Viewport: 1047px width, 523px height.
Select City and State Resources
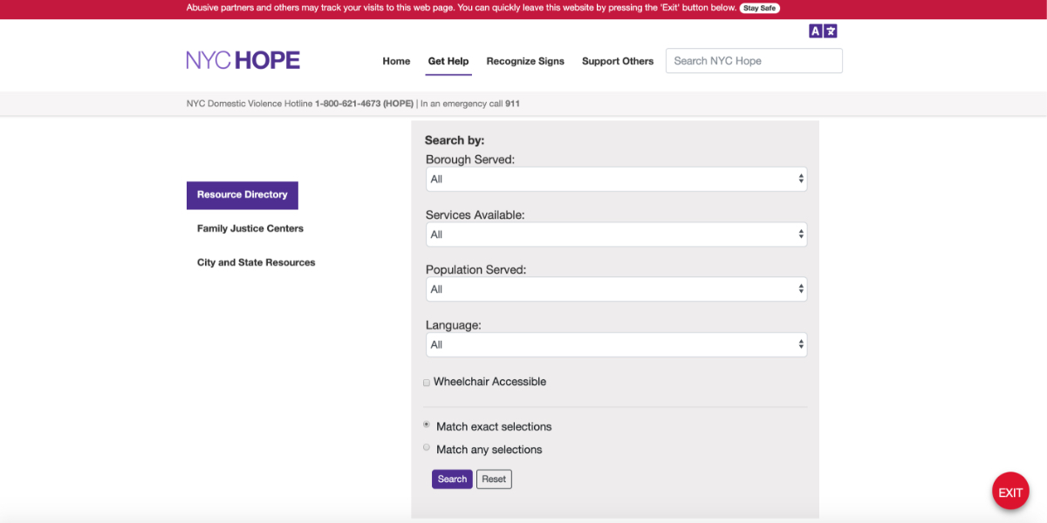coord(255,261)
